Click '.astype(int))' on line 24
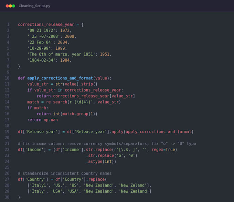Image resolution: width=234 pixels, height=202 pixels. click(101, 162)
